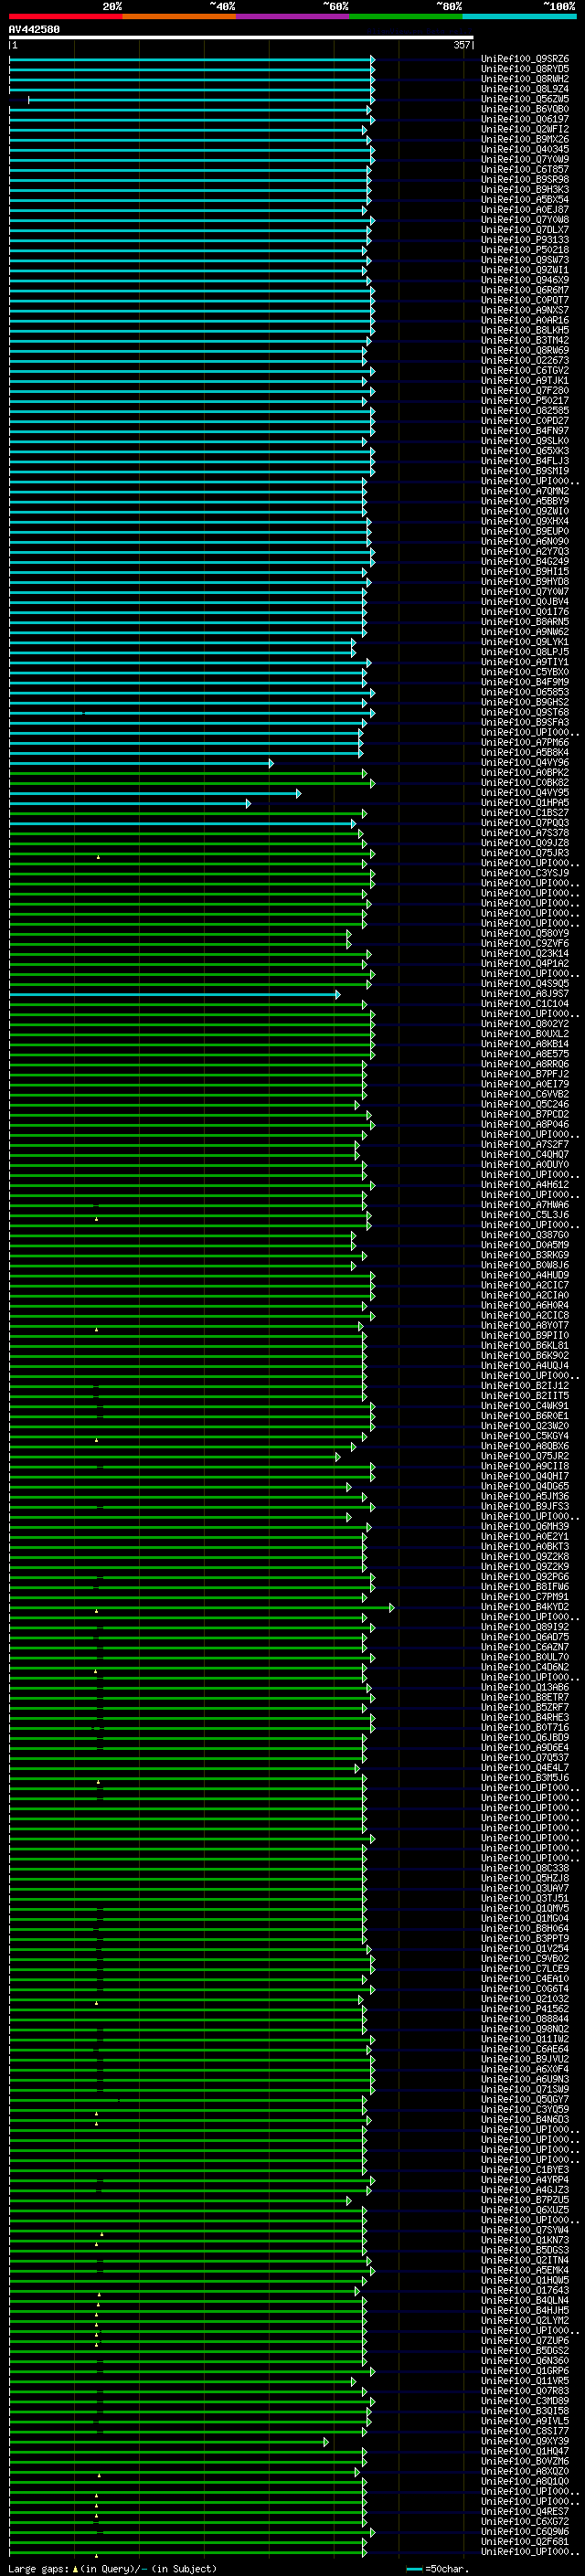Click the red 20% identity legend segment
Image resolution: width=585 pixels, height=2576 pixels.
pos(65,16)
